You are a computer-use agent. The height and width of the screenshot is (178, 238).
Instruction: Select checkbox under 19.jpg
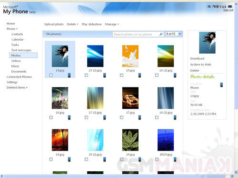[121, 159]
